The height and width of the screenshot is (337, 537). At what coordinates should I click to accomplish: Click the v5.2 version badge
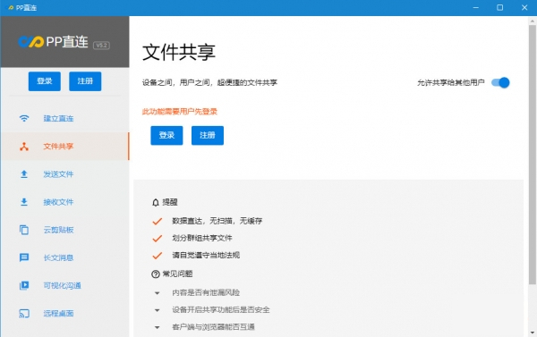[101, 46]
